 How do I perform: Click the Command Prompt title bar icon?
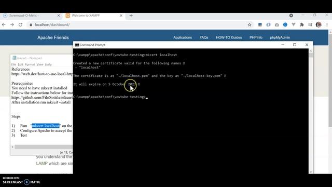pyautogui.click(x=77, y=45)
